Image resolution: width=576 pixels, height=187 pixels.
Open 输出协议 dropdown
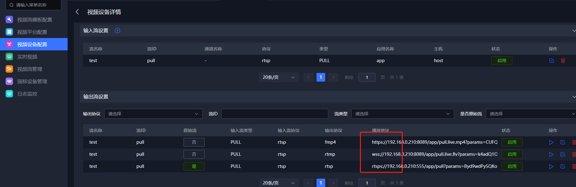pos(153,114)
